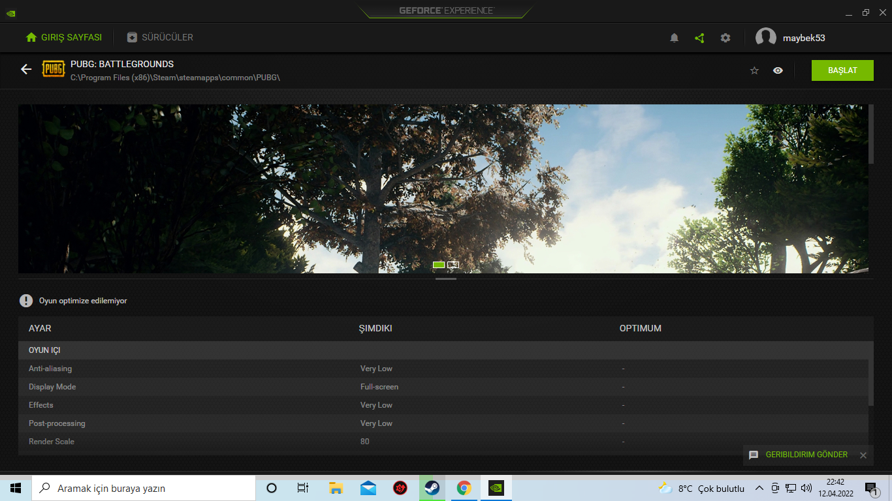Launch PUBG with the Başlat button
892x501 pixels.
point(842,70)
